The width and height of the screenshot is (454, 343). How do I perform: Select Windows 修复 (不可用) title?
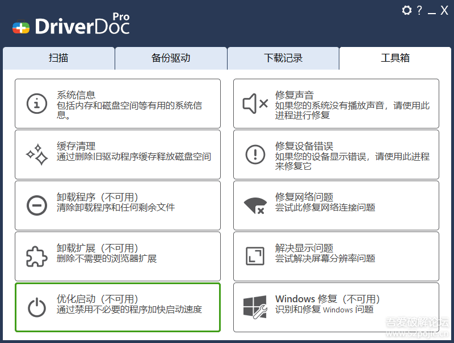327,299
